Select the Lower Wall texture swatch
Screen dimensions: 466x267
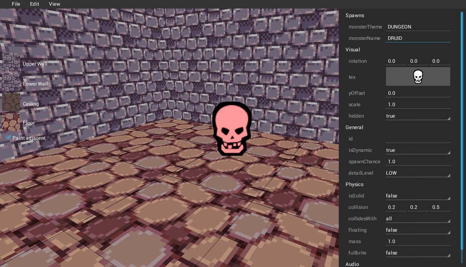[11, 83]
